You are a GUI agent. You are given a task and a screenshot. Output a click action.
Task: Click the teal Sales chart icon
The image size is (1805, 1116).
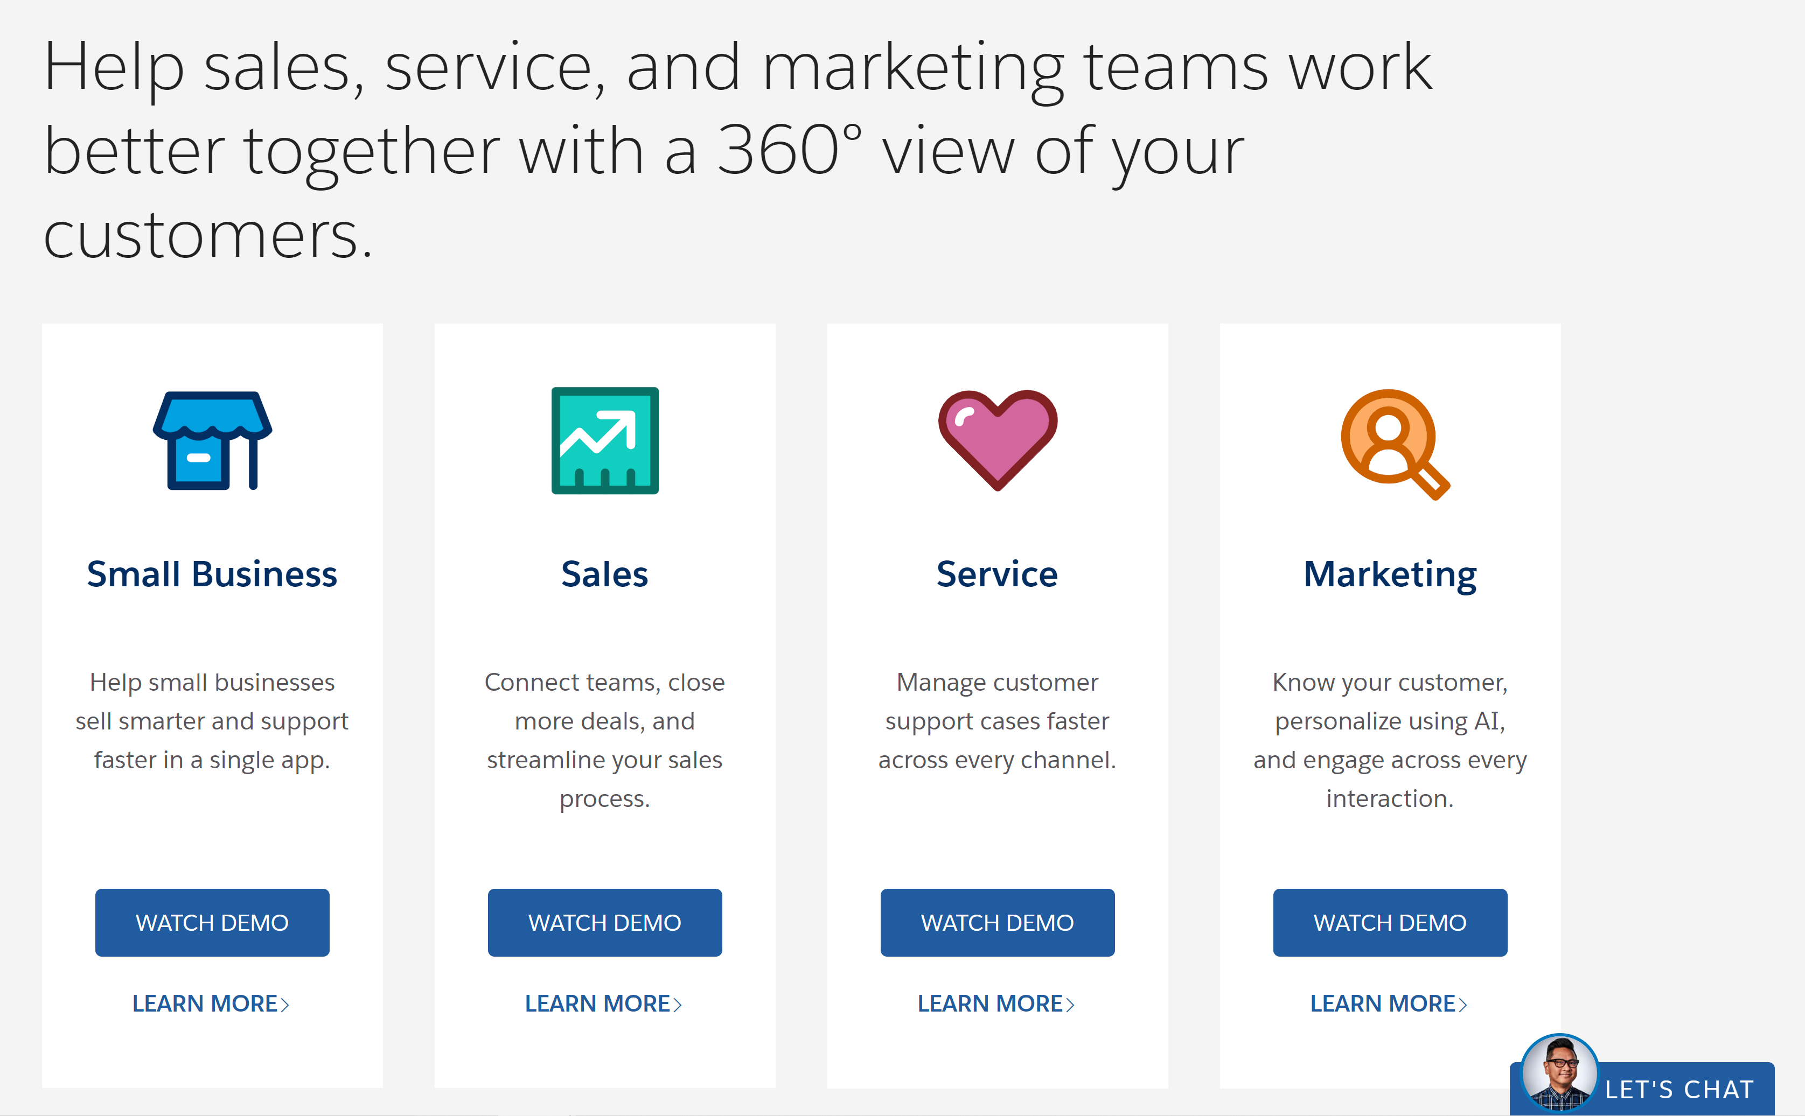tap(605, 441)
